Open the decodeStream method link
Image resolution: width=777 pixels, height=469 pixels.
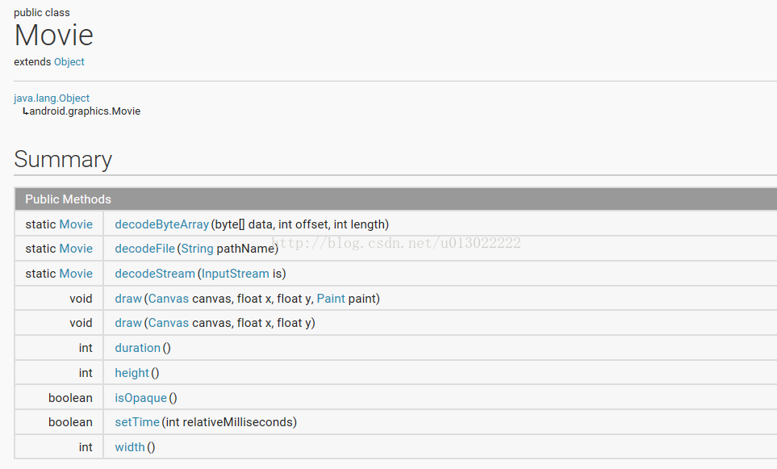(155, 274)
